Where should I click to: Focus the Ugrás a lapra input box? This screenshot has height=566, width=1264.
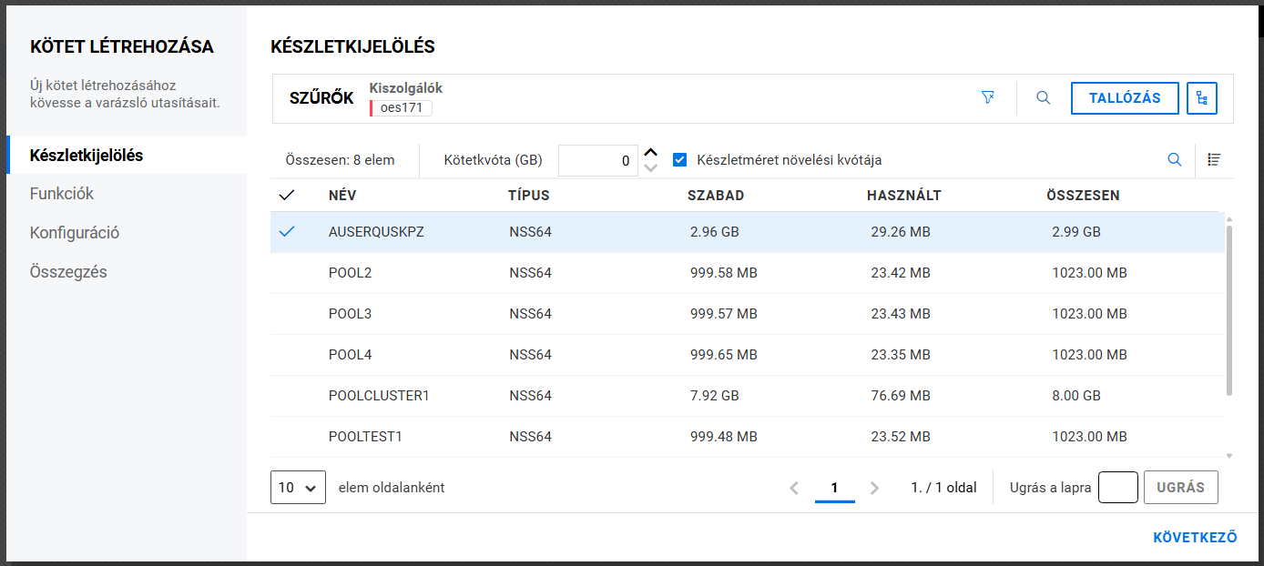(x=1118, y=488)
